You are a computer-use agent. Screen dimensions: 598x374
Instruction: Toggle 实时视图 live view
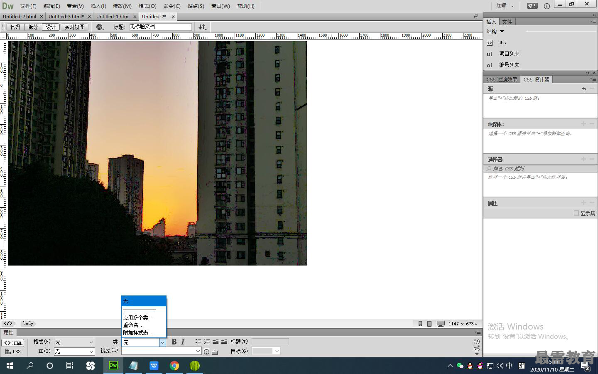tap(74, 27)
